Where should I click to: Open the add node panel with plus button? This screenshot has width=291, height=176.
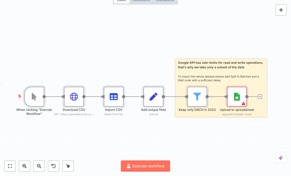coord(281,10)
